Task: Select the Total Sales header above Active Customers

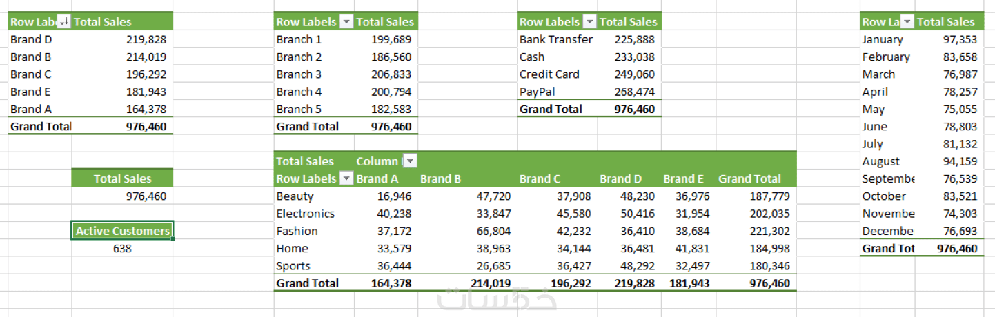Action: click(122, 178)
